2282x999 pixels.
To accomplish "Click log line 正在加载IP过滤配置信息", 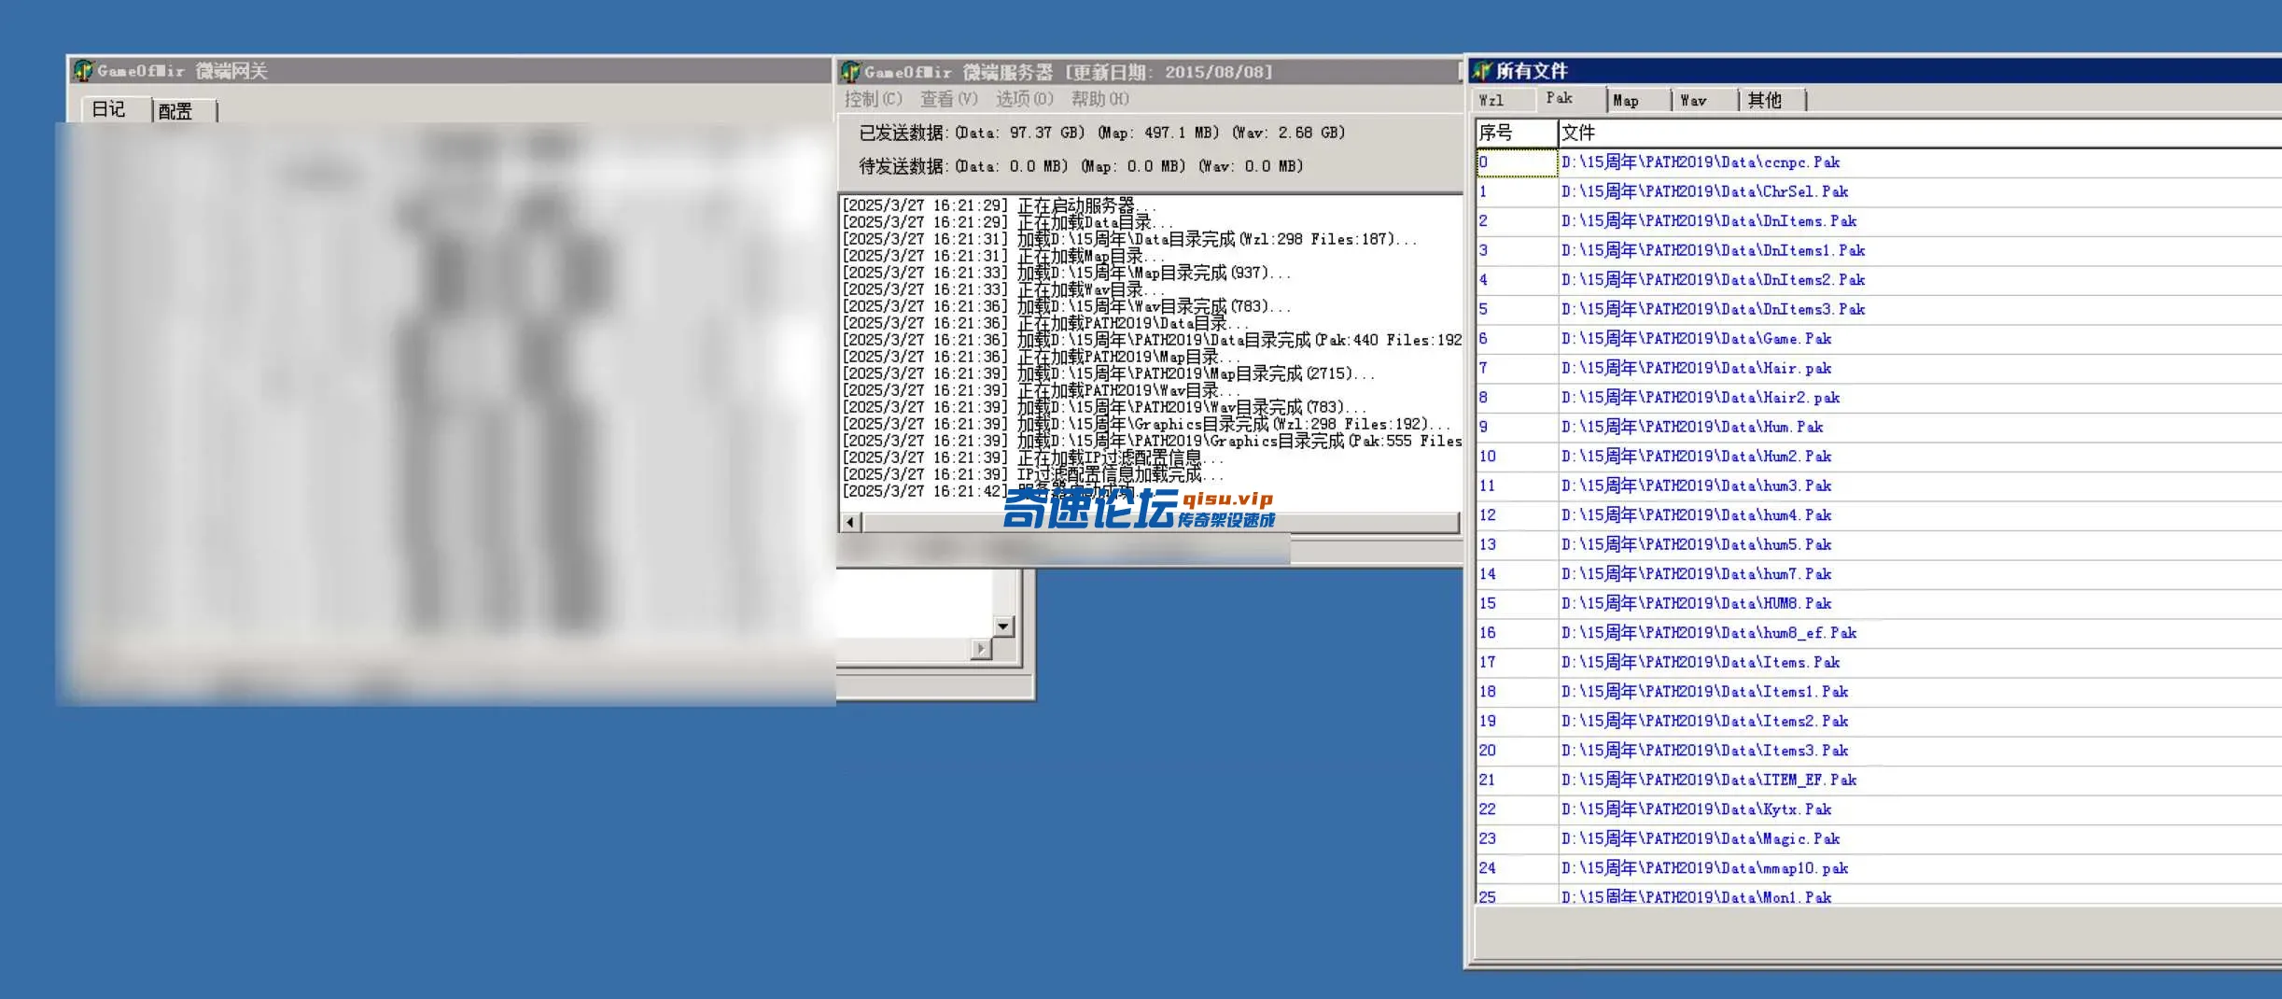I will pyautogui.click(x=1033, y=457).
